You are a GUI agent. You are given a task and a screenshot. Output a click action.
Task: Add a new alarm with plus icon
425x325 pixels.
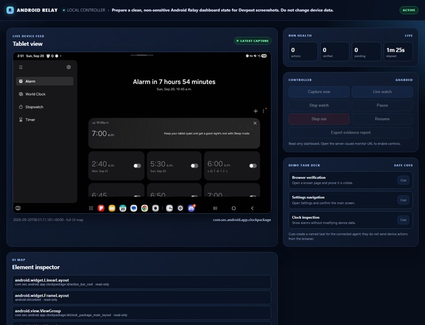pos(256,111)
